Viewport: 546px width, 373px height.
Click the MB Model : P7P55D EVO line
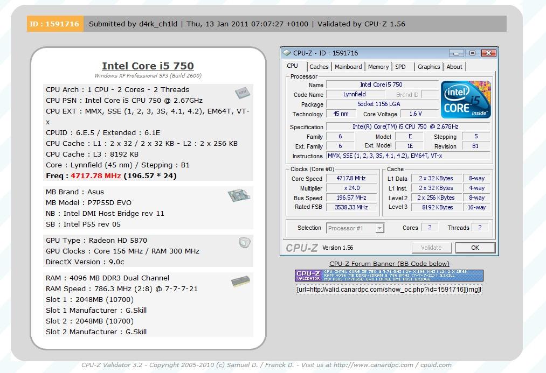coord(88,203)
